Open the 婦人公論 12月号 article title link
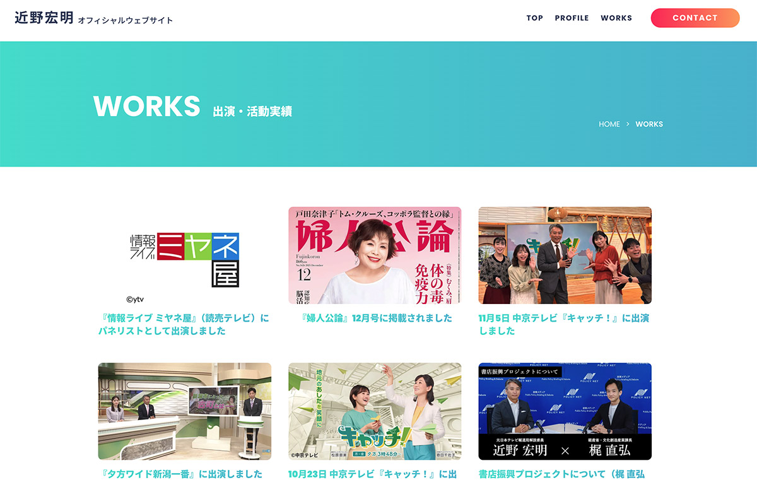This screenshot has width=757, height=480. click(377, 318)
